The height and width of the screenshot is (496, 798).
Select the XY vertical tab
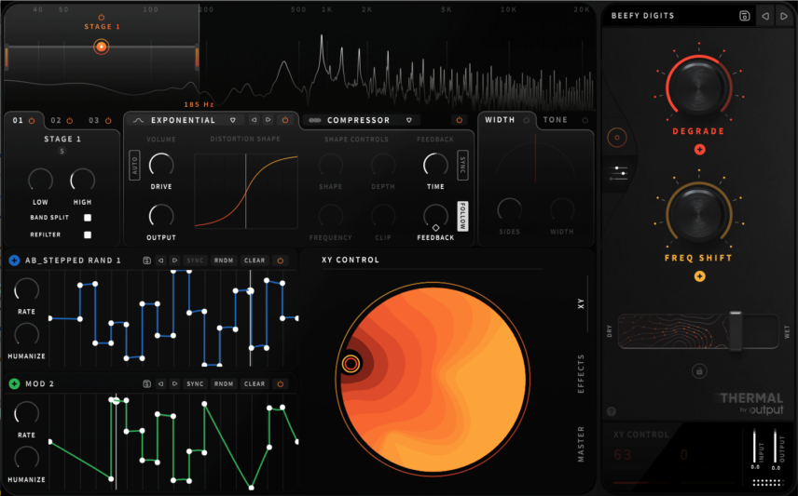(x=581, y=304)
